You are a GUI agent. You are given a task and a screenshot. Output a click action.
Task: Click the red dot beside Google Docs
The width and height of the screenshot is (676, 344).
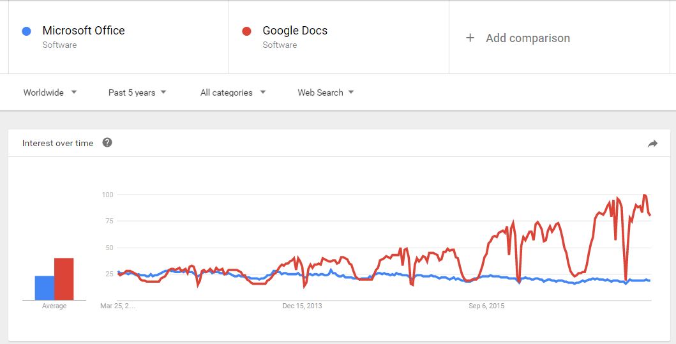tap(246, 31)
